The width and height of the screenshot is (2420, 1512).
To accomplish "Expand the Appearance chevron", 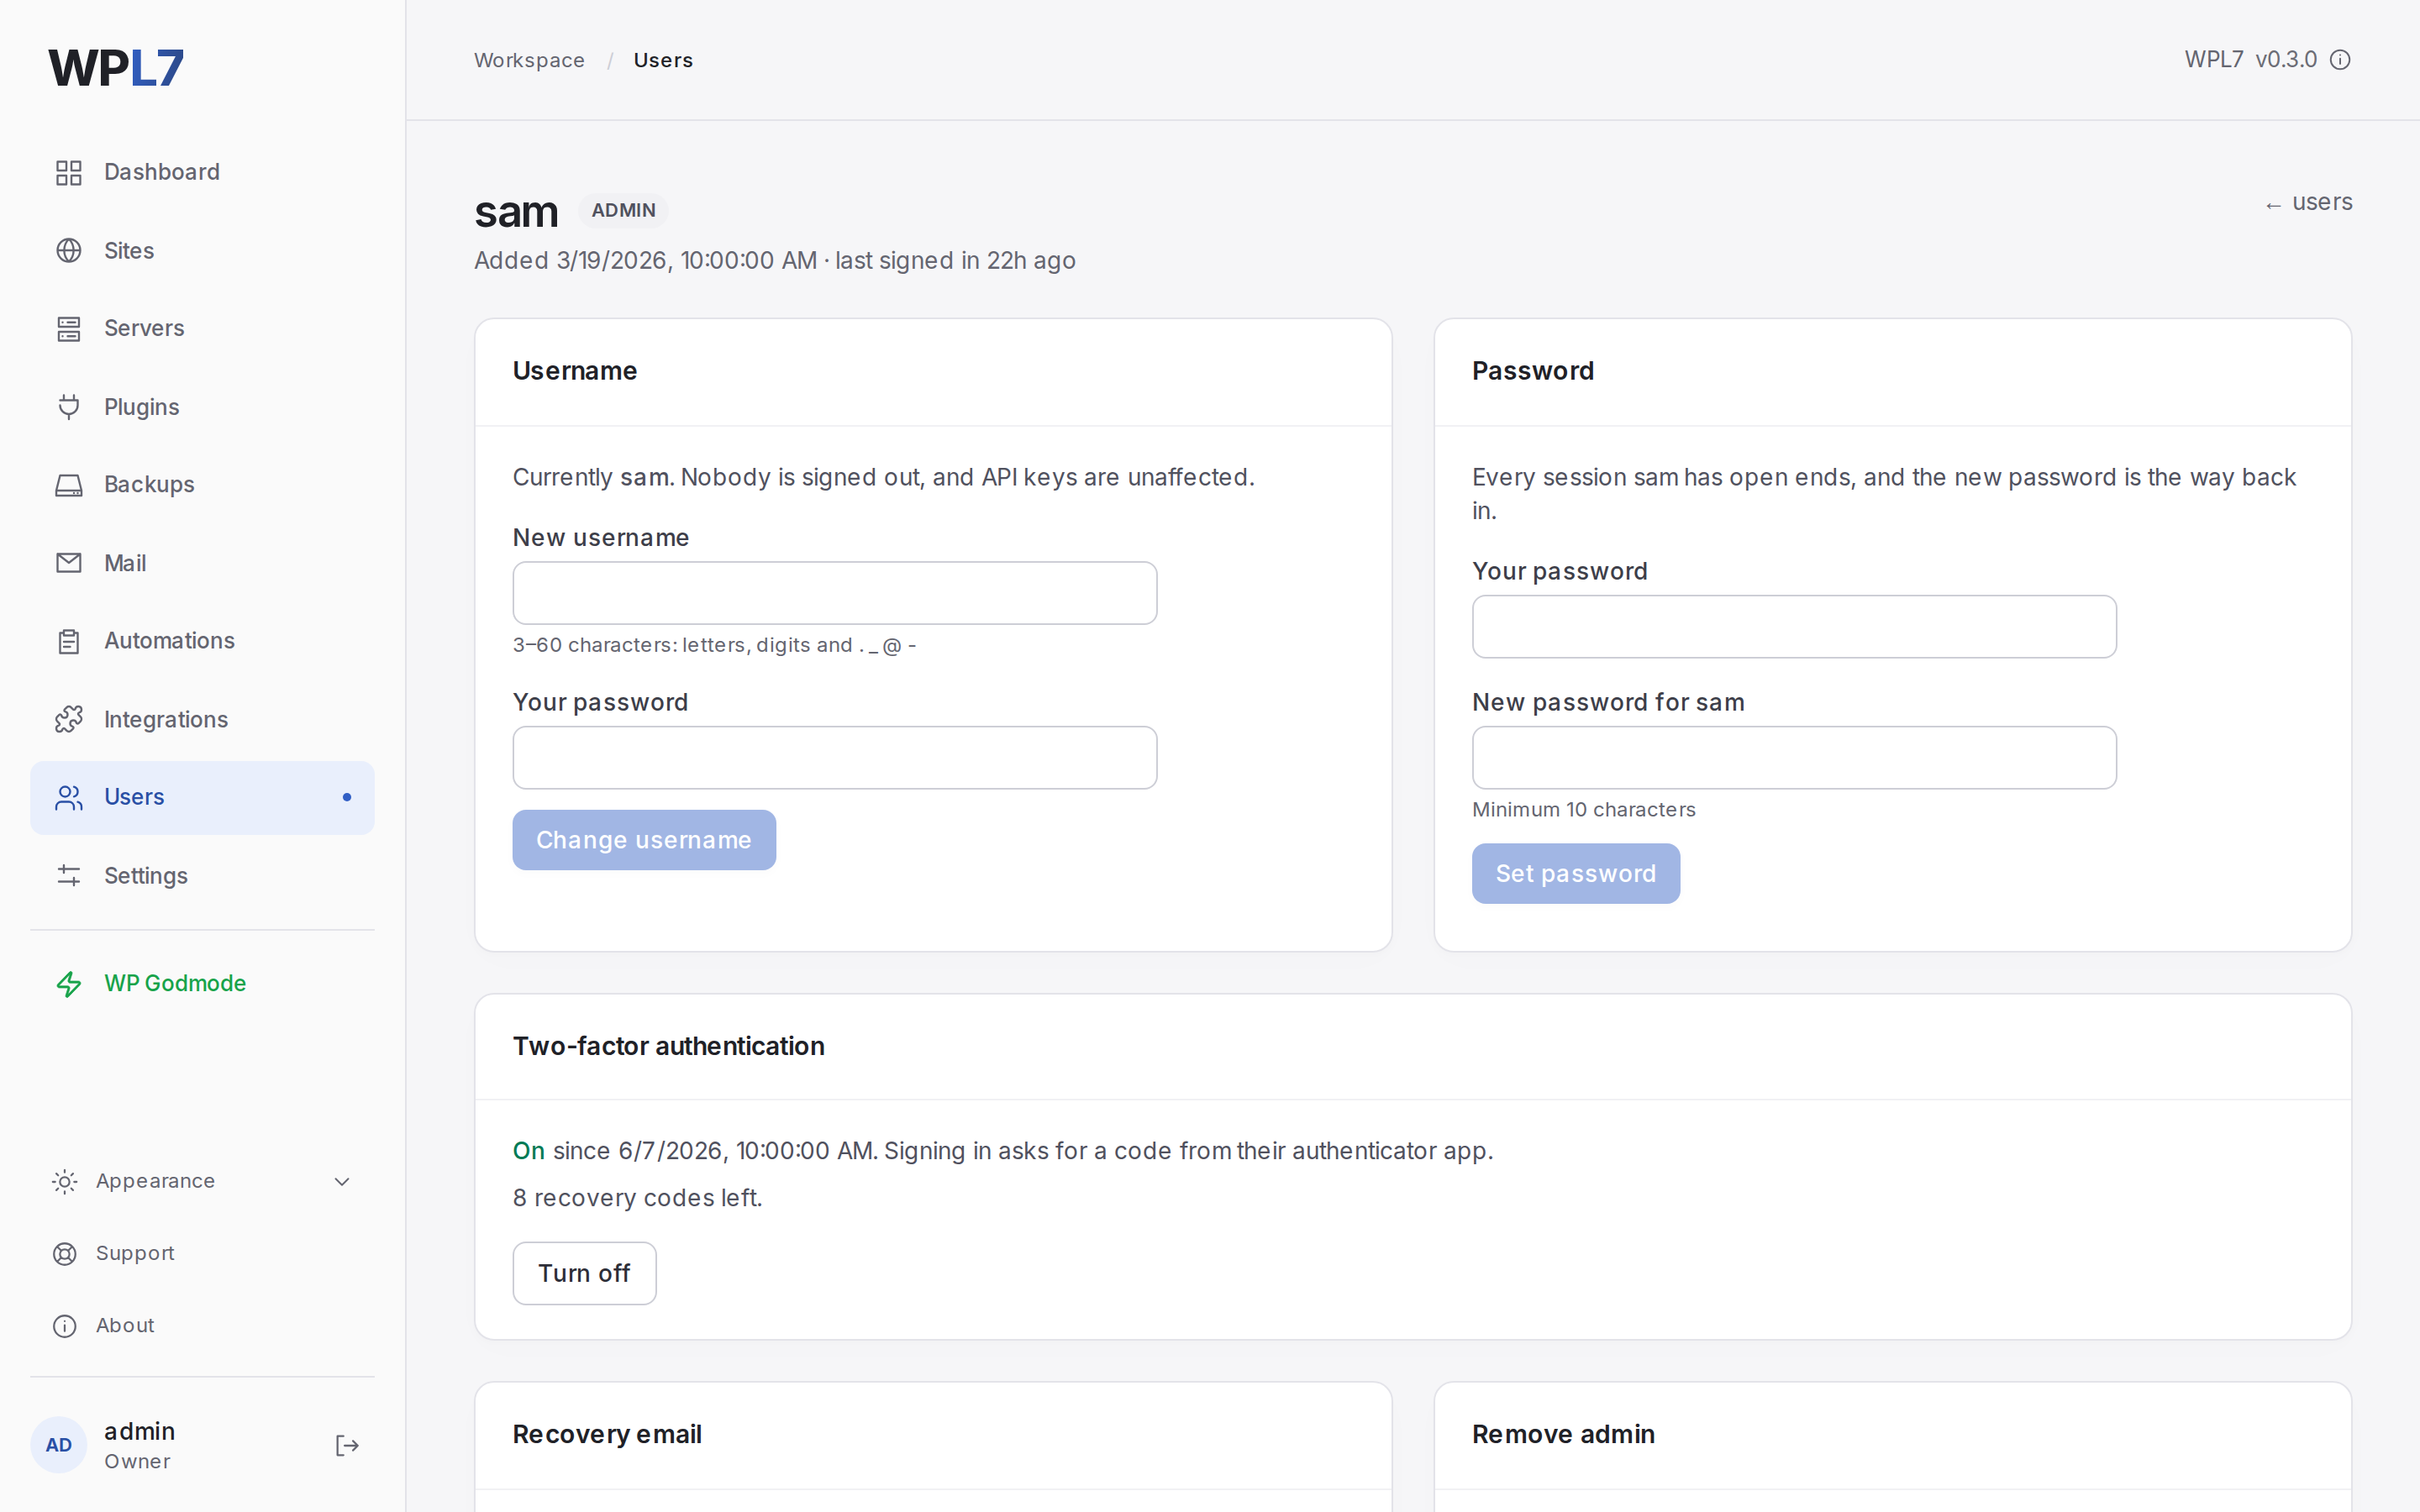I will tap(342, 1181).
